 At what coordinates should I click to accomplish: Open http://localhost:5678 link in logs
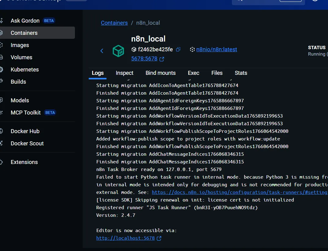(125, 238)
